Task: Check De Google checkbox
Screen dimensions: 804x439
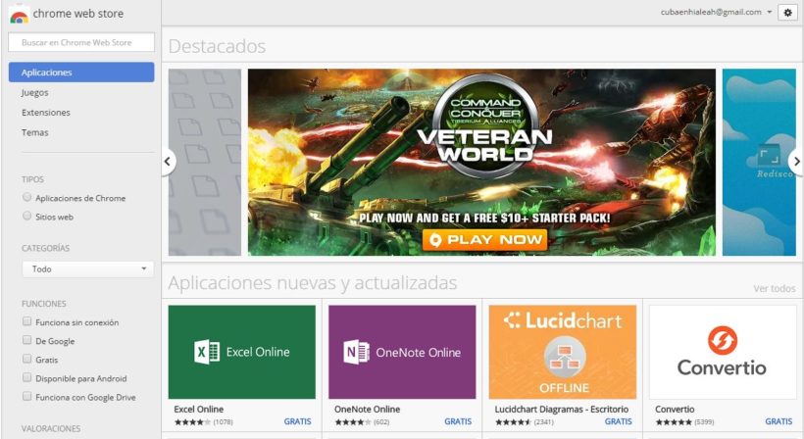Action: pyautogui.click(x=27, y=340)
